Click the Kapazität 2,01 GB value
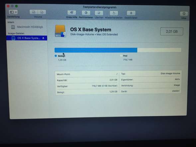 click(113, 80)
